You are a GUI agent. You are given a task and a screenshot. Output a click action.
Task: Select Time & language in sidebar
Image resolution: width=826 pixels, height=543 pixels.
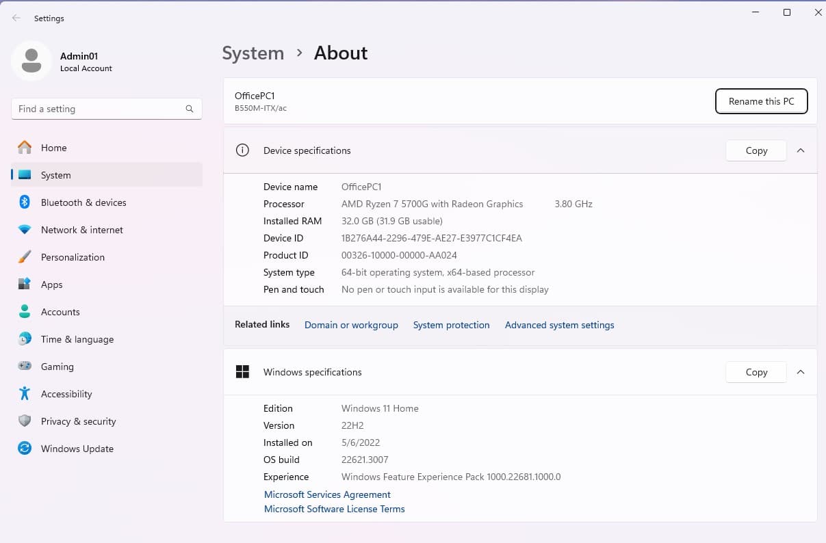click(107, 339)
